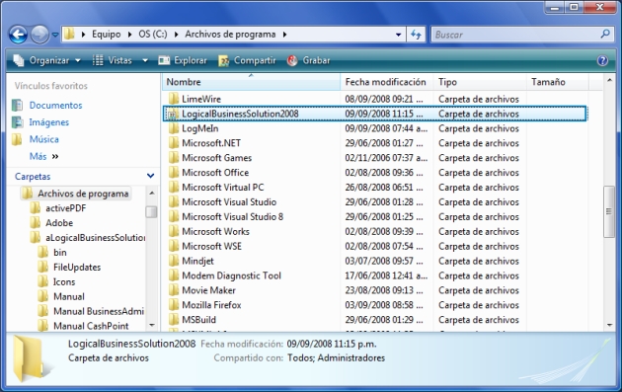Click Archivos de programa breadcrumb

point(230,35)
